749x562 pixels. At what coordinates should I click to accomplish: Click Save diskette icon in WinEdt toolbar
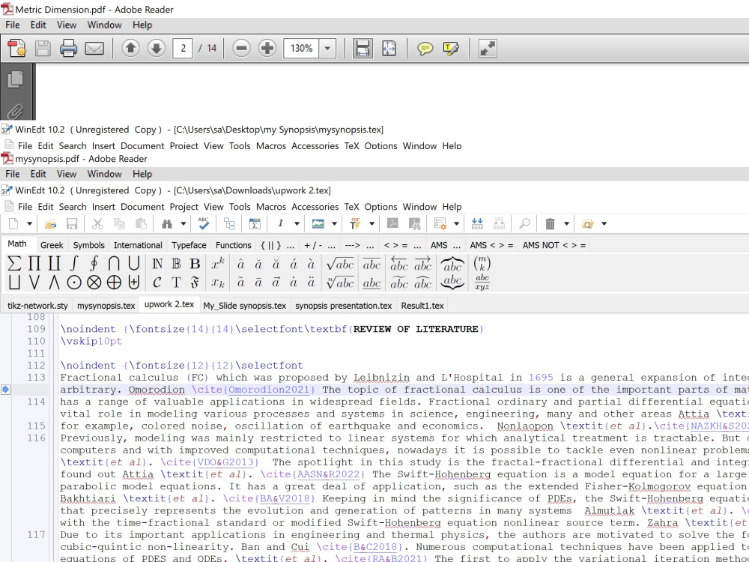click(x=72, y=223)
